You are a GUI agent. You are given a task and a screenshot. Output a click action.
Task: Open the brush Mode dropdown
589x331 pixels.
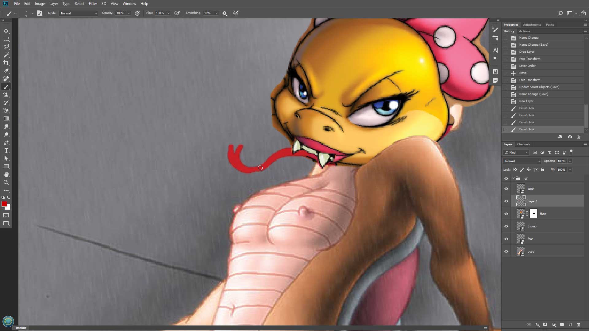click(x=79, y=13)
